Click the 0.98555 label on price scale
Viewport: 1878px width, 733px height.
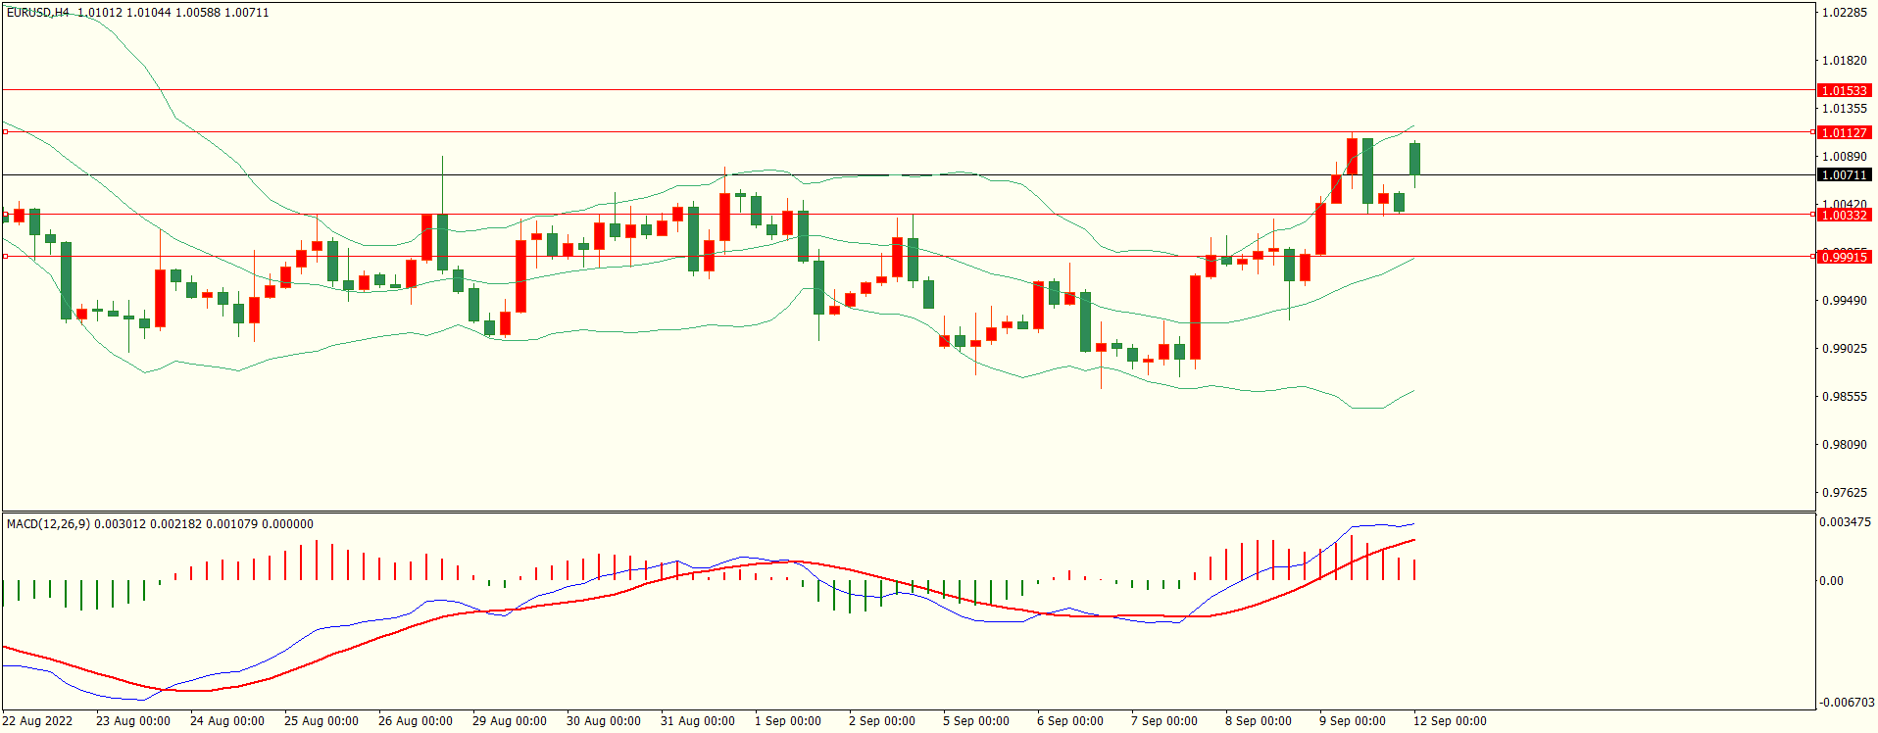tap(1844, 397)
